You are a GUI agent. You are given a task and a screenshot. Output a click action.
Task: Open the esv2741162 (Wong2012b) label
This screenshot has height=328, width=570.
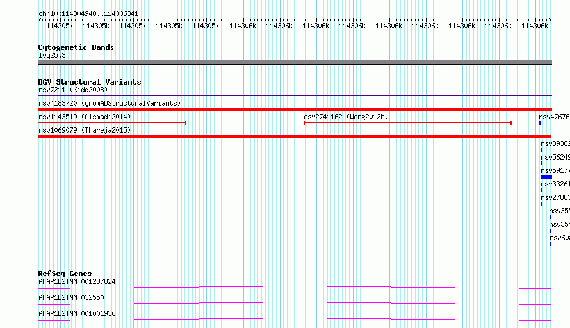tap(346, 117)
